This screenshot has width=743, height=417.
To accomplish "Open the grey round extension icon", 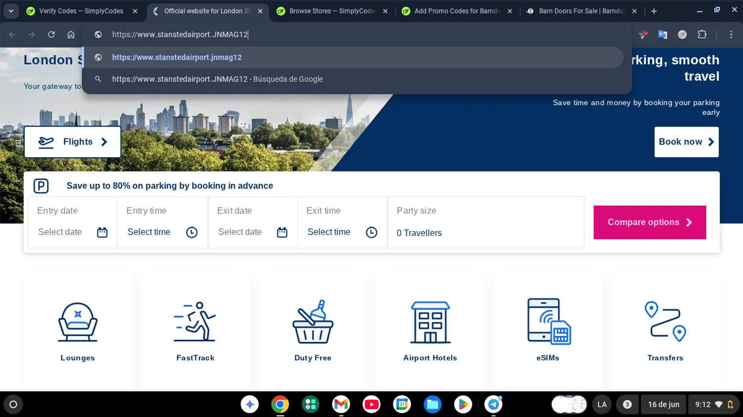I will (x=682, y=34).
